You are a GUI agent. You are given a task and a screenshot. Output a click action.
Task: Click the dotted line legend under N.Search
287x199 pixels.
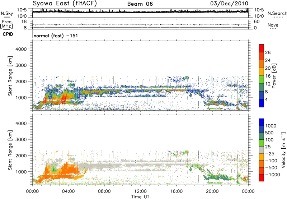278,17
